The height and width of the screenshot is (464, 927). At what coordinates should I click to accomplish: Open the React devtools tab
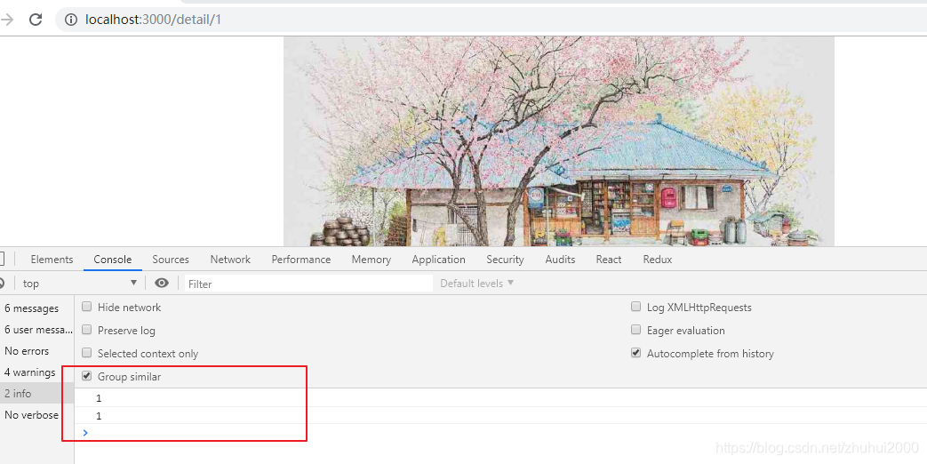tap(608, 260)
